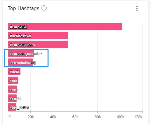
Task: Open the three-dot options menu
Action: [137, 8]
